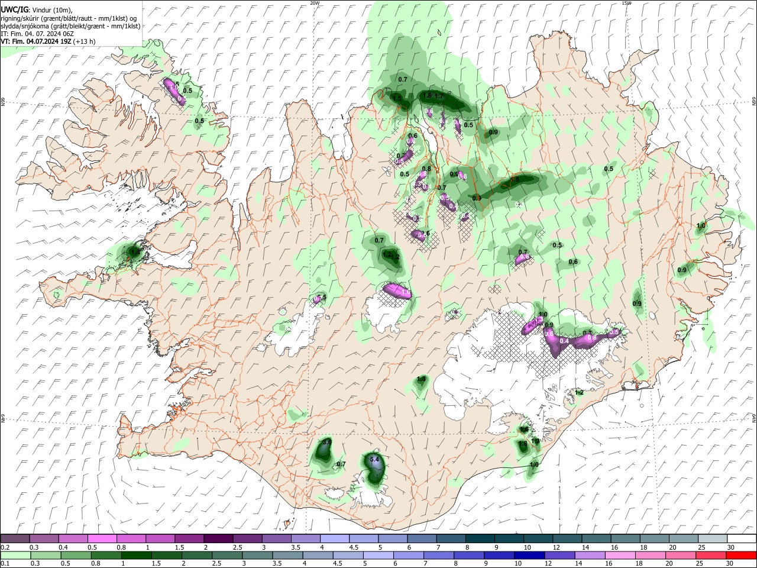Click the bright magenta 0.5 mm snow legend swatch
Image resolution: width=757 pixels, height=568 pixels.
click(102, 539)
